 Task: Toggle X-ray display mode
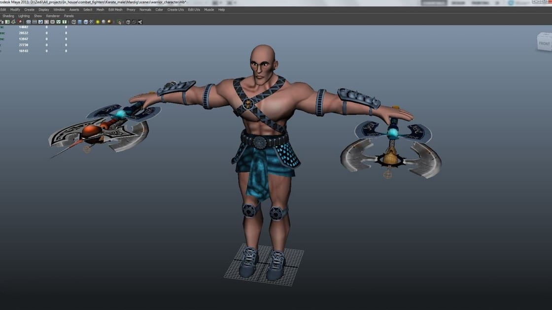pos(128,21)
